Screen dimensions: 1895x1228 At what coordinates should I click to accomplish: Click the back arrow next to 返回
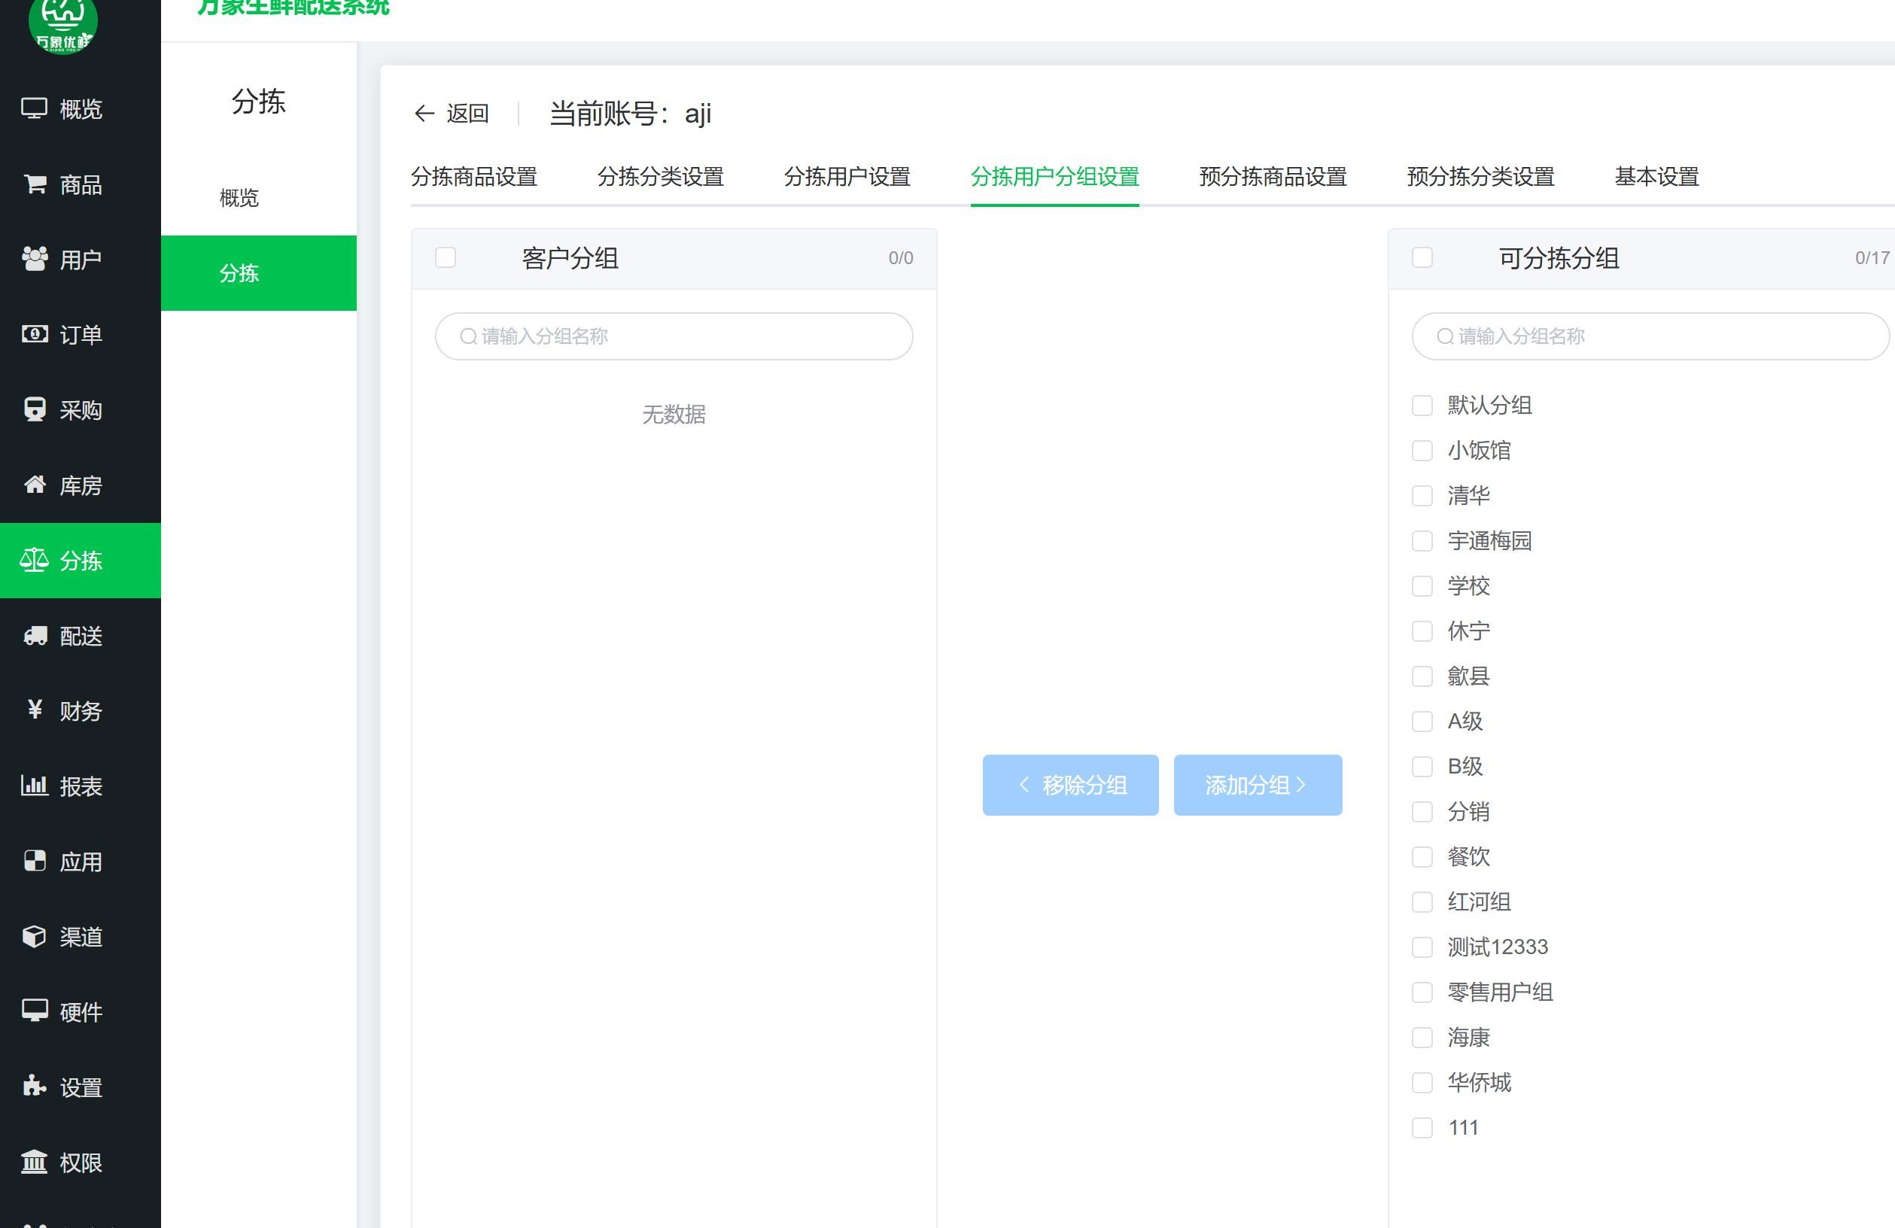pos(424,114)
